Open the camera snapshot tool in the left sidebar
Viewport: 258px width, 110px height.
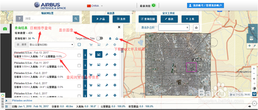[x=5, y=29]
